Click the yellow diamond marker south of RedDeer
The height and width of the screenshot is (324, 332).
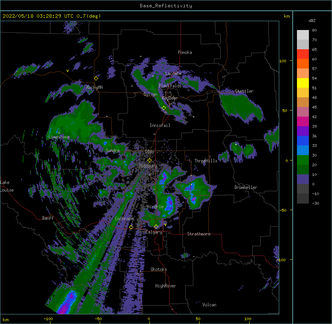(164, 108)
